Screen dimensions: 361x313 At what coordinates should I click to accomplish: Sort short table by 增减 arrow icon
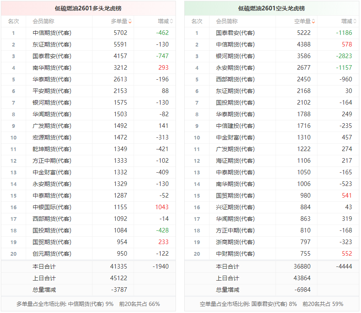click(x=355, y=22)
